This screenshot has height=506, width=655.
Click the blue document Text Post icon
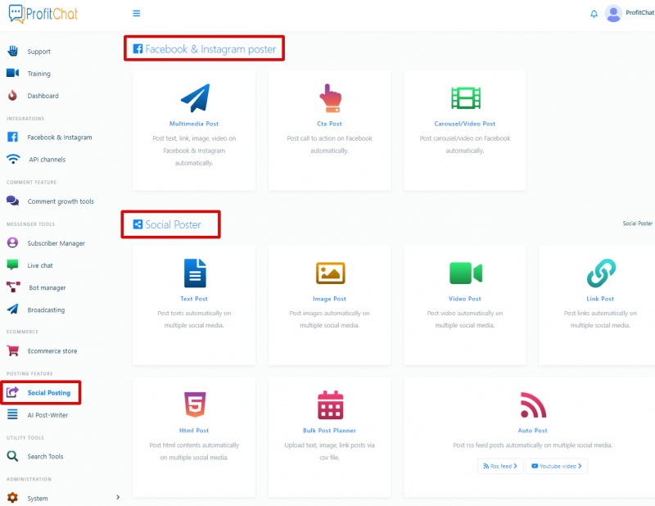tap(194, 273)
